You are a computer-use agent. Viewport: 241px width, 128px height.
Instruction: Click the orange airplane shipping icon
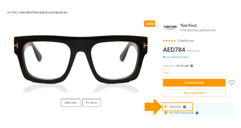166,107
